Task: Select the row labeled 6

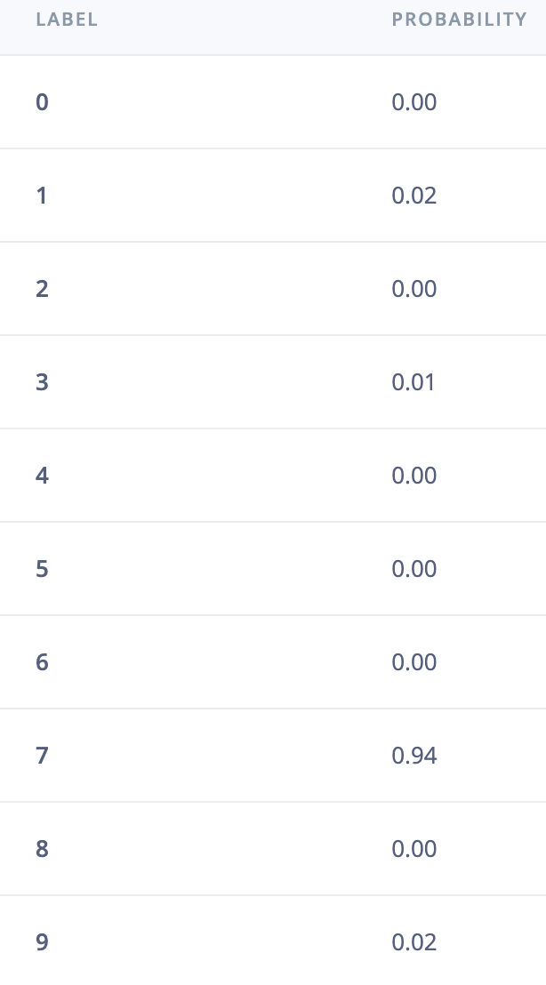Action: [273, 661]
